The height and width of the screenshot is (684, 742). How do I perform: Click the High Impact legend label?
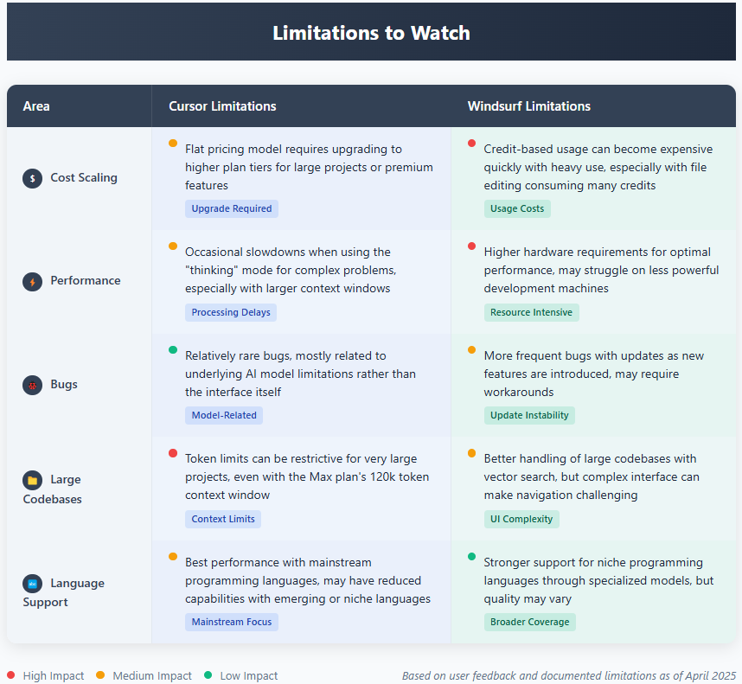coord(54,675)
